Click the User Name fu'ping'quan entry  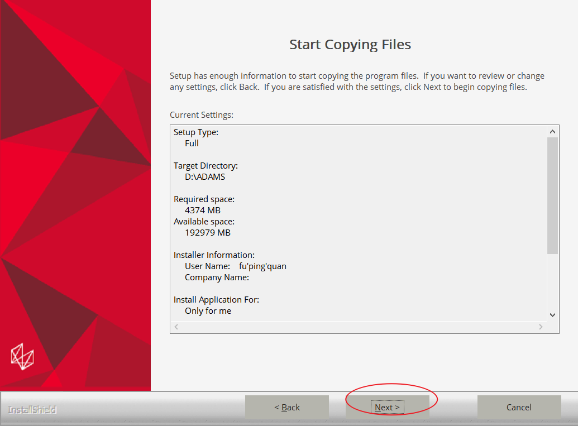click(236, 266)
